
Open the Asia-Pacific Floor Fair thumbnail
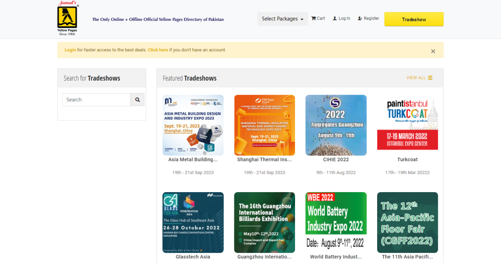click(x=407, y=223)
